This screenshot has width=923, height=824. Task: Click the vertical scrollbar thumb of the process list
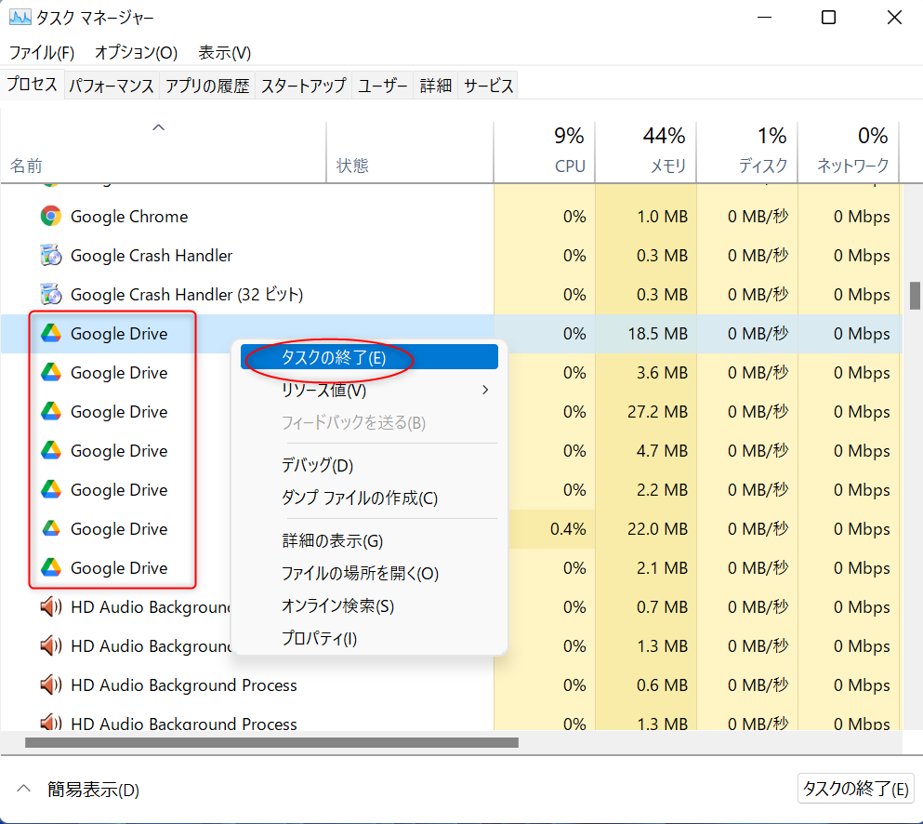pos(915,295)
